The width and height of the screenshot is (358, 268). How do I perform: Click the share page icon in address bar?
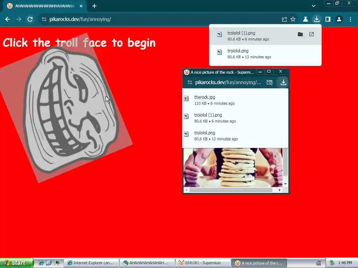click(284, 20)
